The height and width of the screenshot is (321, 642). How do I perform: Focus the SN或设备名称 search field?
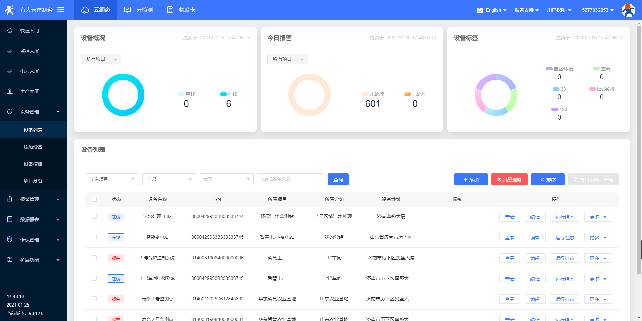[x=291, y=179]
